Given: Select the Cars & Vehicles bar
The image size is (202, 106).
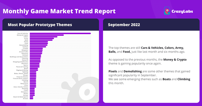Looking at the screenshot, I should (60, 33).
